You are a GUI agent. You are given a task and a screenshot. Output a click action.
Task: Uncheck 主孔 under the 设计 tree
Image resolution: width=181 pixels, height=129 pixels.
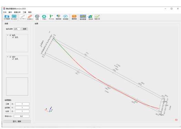point(13,59)
